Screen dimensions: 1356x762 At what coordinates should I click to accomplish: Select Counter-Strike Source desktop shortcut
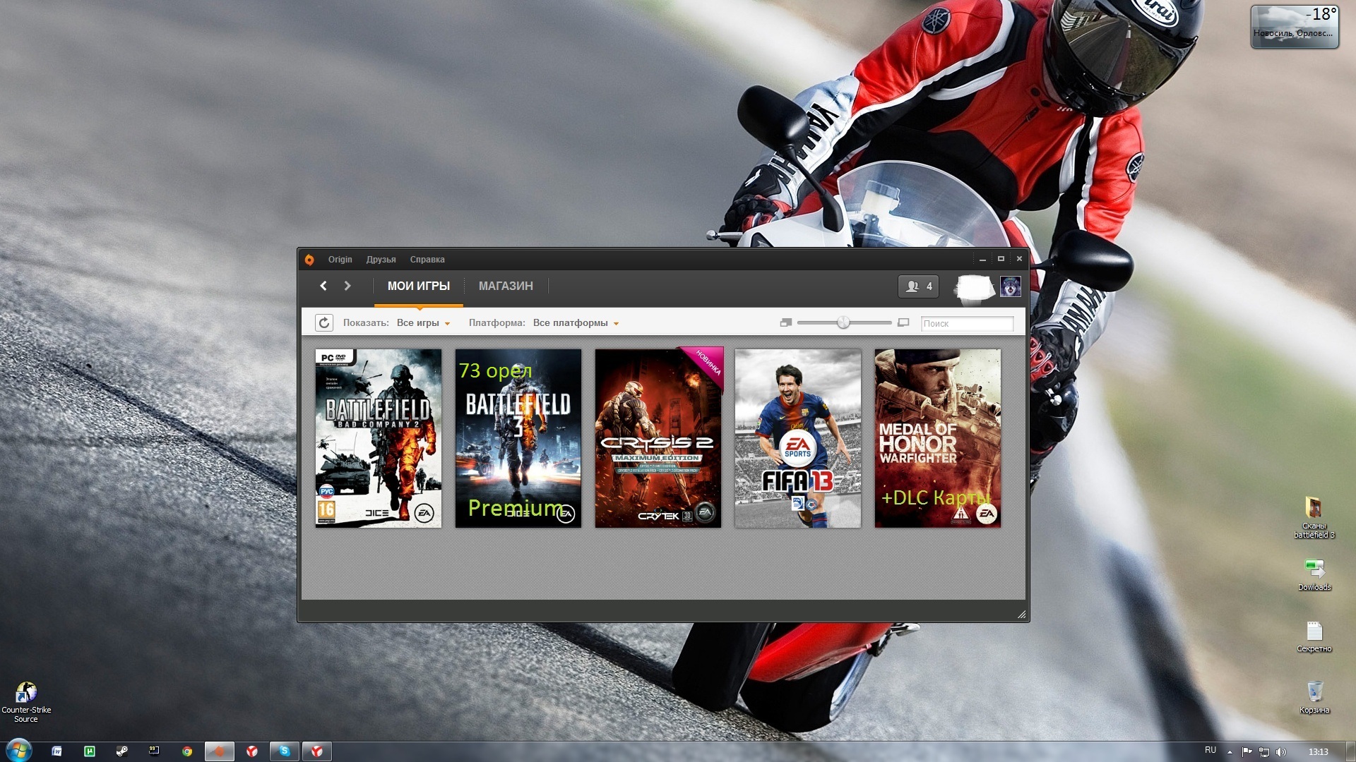[x=26, y=702]
